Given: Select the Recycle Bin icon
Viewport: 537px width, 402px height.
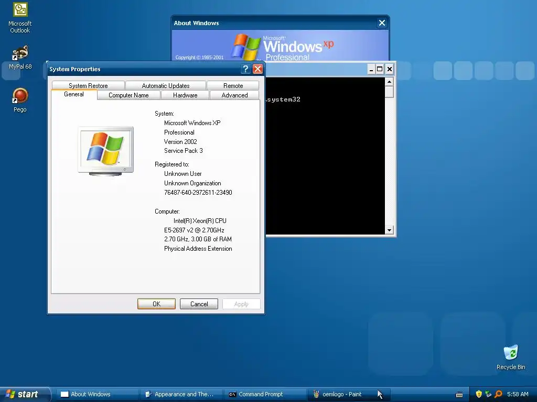Looking at the screenshot, I should [x=511, y=357].
